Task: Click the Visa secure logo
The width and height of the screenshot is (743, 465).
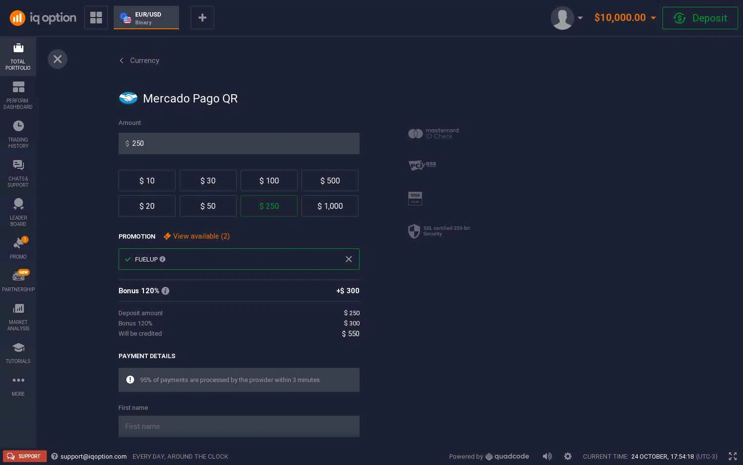Action: click(x=415, y=198)
